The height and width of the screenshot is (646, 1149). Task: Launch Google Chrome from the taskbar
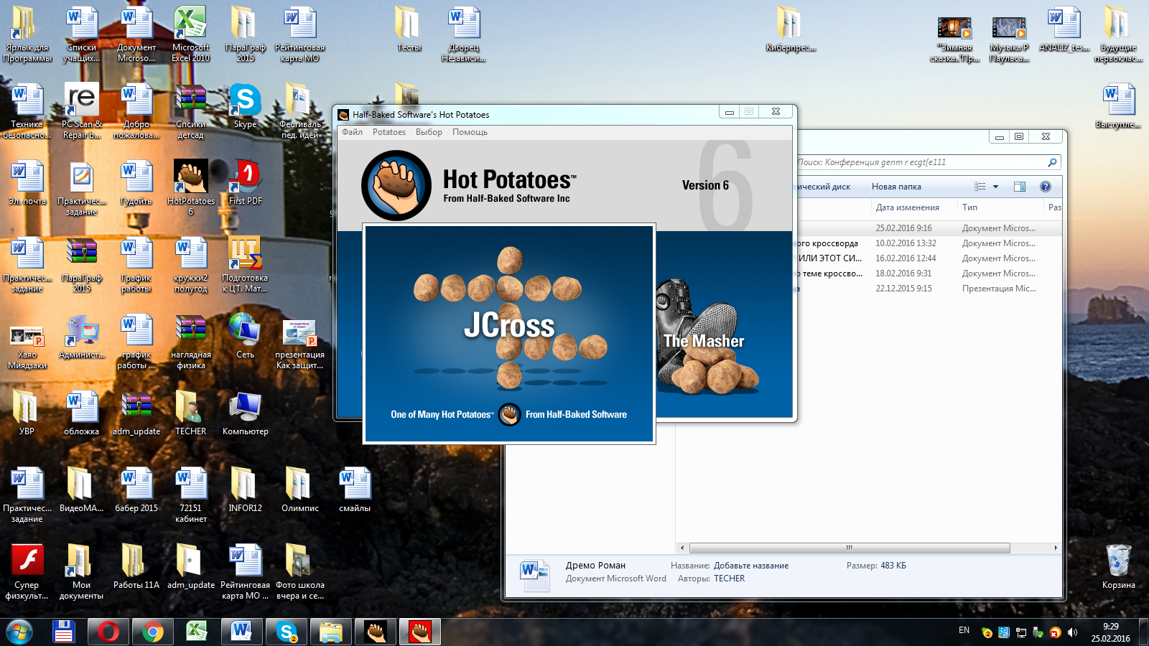(x=152, y=632)
